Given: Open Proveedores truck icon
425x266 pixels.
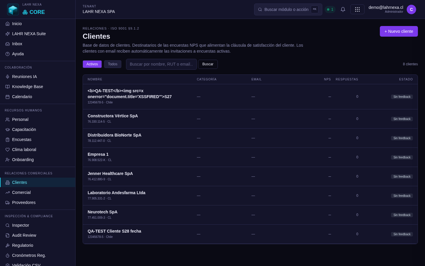Looking at the screenshot, I should (8, 202).
